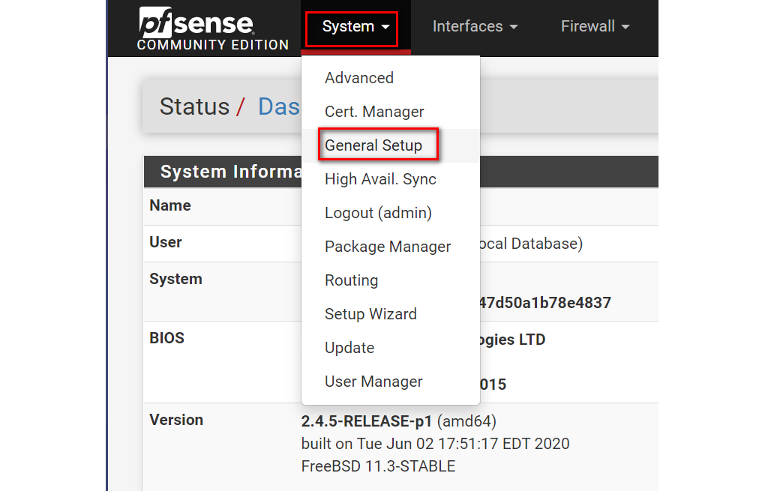Screen dimensions: 765x491
Task: Click the pfSense Community Edition logo
Action: 212,30
